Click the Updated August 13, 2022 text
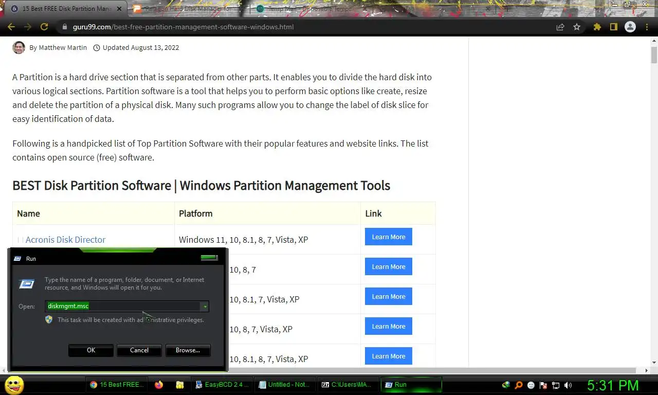The width and height of the screenshot is (658, 395). click(x=141, y=47)
